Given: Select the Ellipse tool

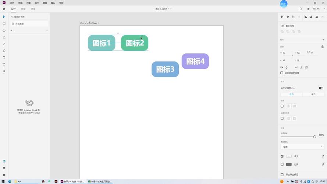Looking at the screenshot, I should (x=4, y=31).
